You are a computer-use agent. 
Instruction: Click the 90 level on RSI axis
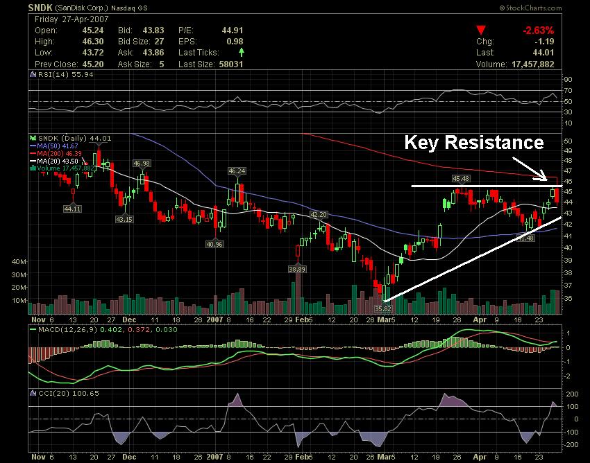[568, 79]
